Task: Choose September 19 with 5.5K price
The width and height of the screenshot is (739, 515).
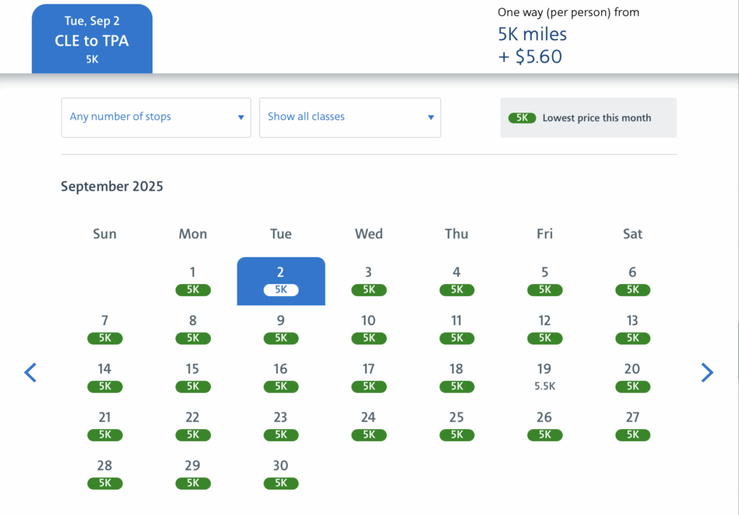Action: point(544,376)
